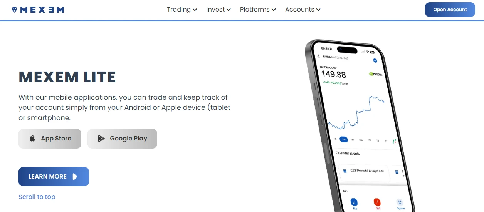Viewport: 484px width, 212px height.
Task: Tap the CES Financial Analyst Call card
Action: tap(364, 171)
